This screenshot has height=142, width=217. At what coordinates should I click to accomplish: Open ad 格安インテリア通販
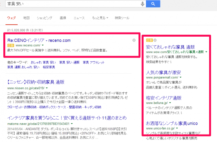[163, 98]
